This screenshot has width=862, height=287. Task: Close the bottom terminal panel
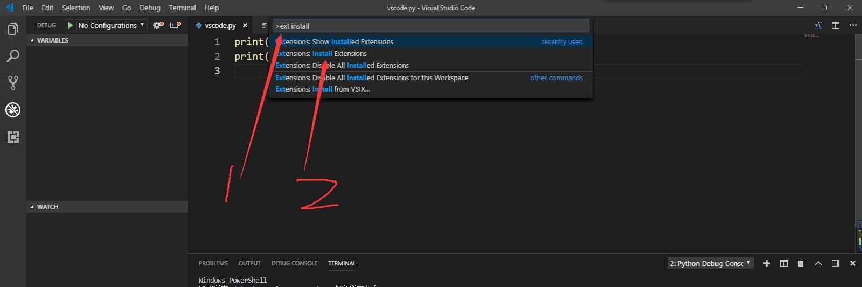point(852,263)
